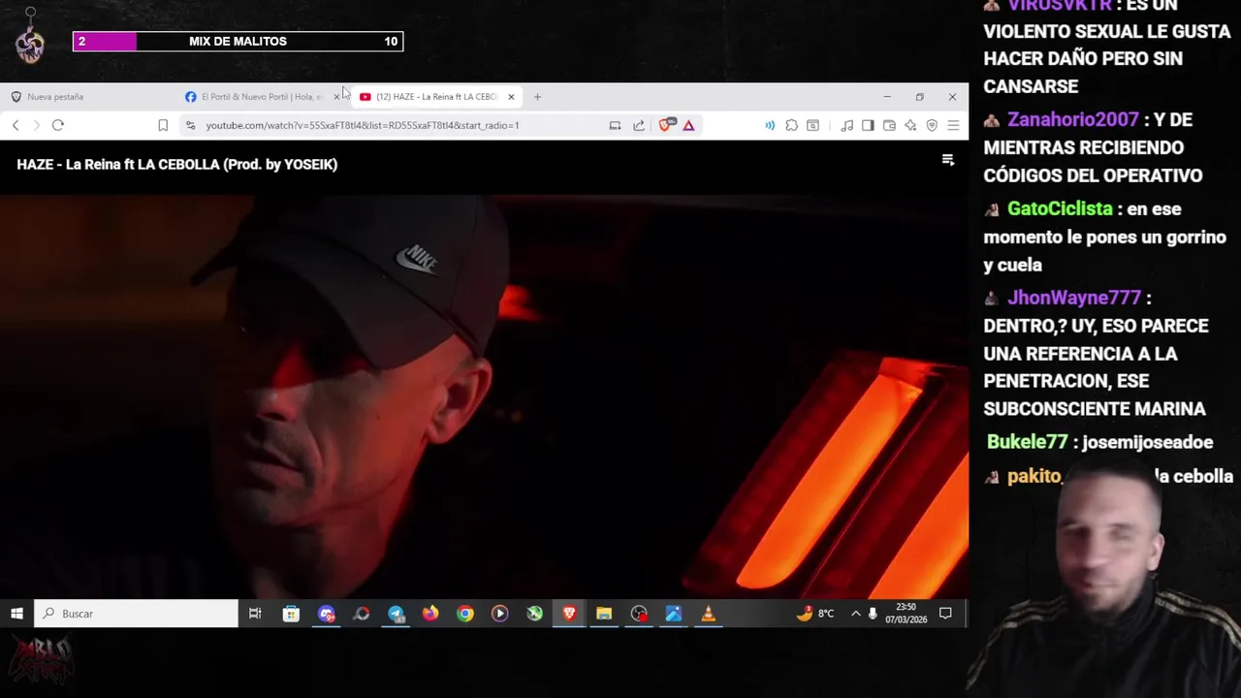
Task: Switch to the El Portil Facebook tab
Action: (x=254, y=97)
